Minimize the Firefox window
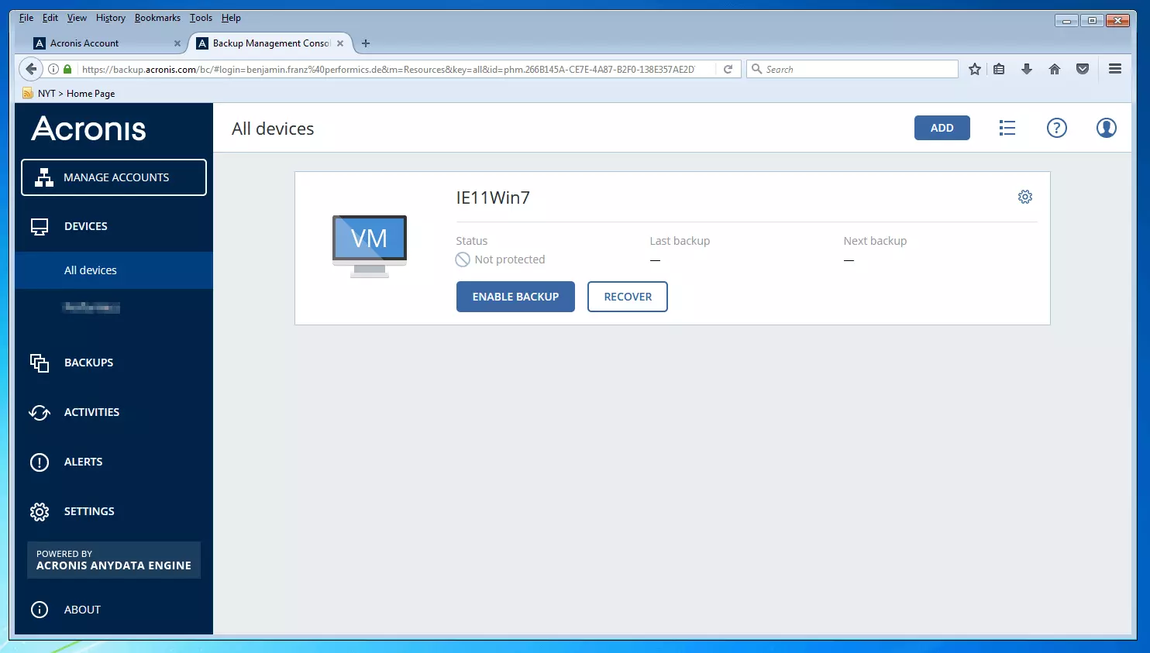1150x653 pixels. (x=1066, y=21)
